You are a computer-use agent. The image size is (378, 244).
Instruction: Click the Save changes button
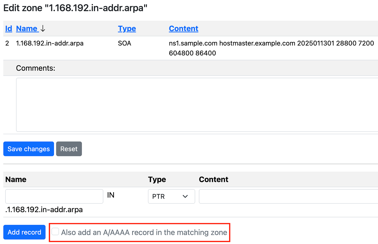[x=29, y=149]
